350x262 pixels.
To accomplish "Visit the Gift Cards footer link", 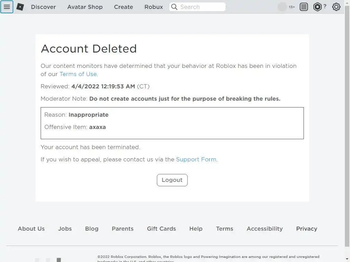I will pyautogui.click(x=161, y=229).
